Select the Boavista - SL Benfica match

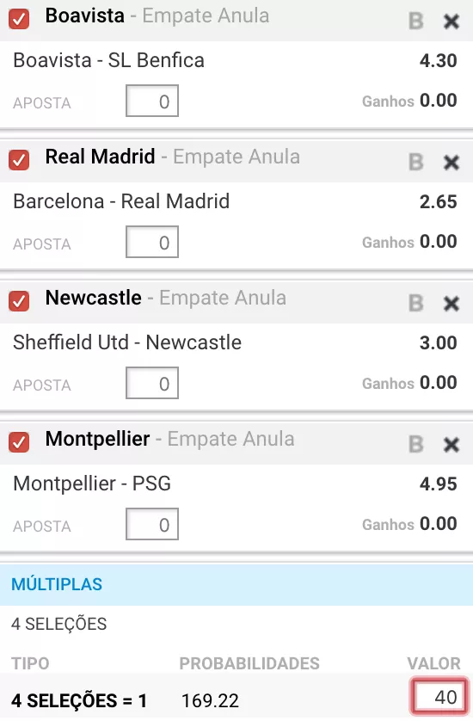click(108, 60)
